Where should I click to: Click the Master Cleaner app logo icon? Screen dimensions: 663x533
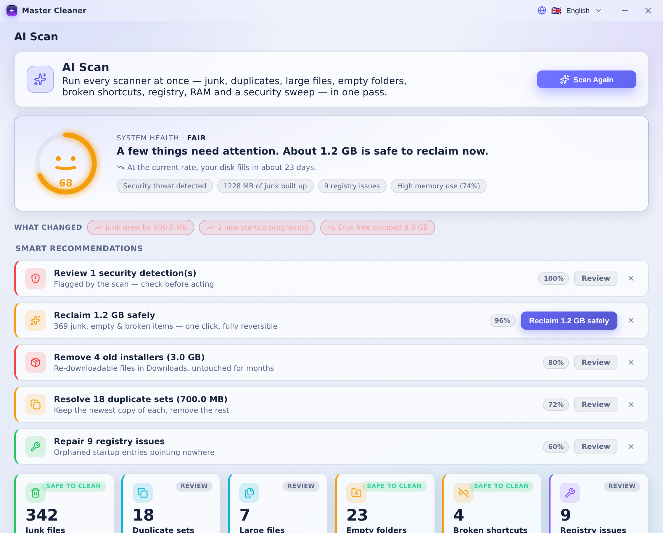[x=12, y=10]
